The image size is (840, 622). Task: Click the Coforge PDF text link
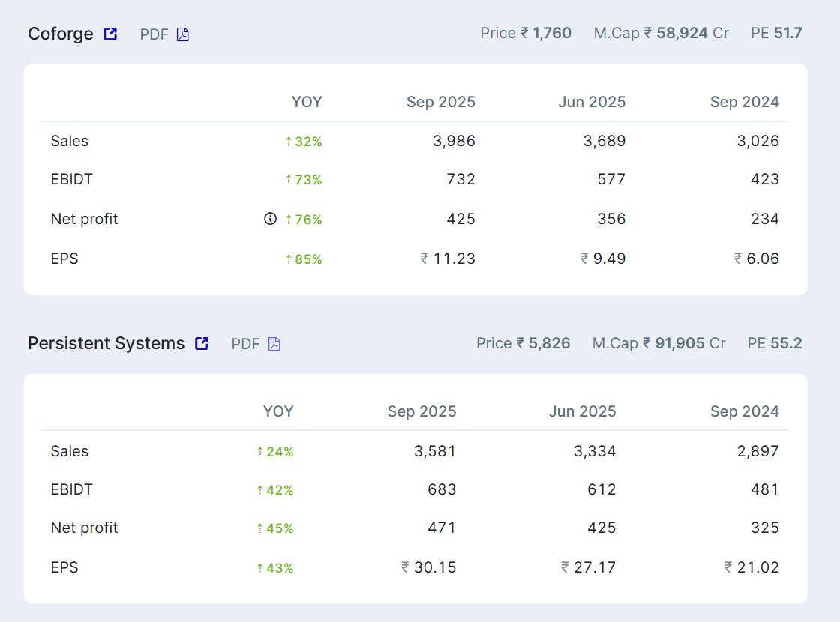point(154,34)
